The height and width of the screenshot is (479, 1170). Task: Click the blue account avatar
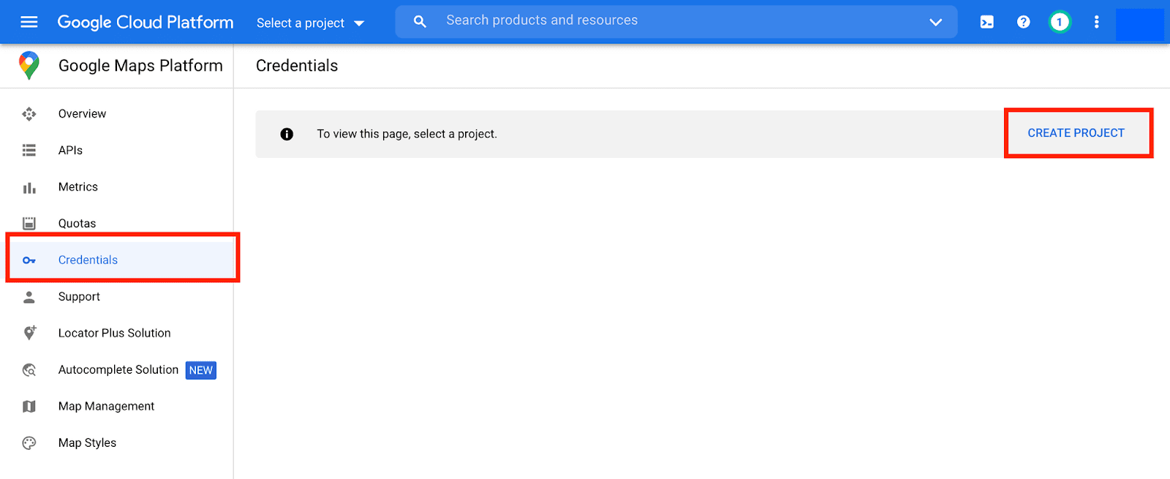pyautogui.click(x=1139, y=24)
